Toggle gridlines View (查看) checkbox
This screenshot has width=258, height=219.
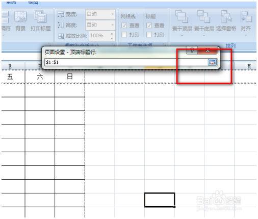124,26
